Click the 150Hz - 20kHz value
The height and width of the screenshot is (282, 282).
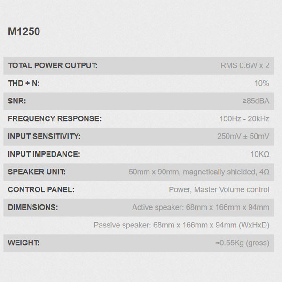pyautogui.click(x=244, y=118)
